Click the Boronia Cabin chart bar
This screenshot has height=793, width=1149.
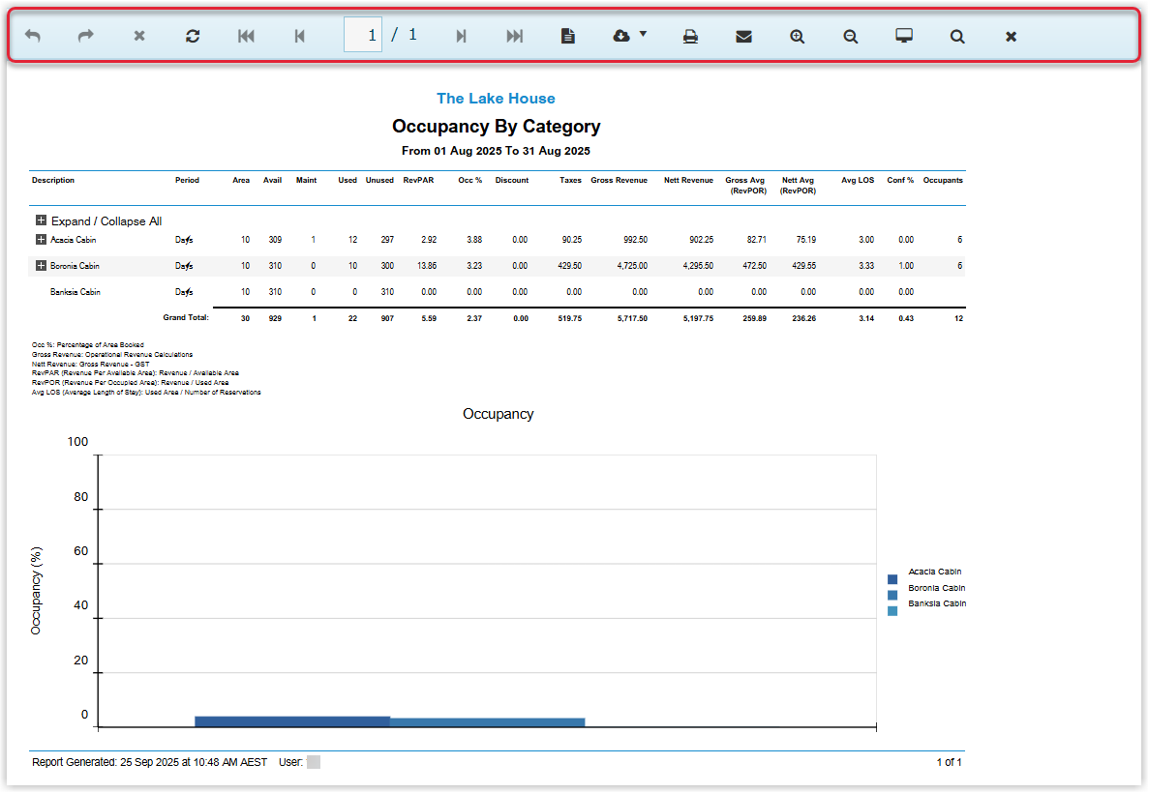click(487, 722)
